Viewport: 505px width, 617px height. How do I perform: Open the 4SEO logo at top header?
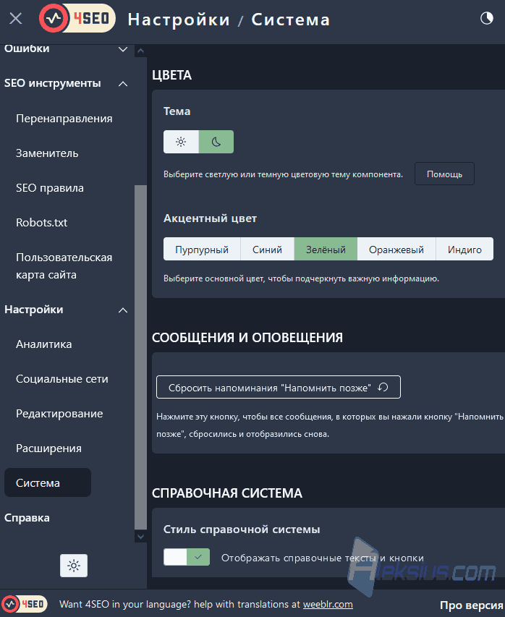click(x=77, y=18)
